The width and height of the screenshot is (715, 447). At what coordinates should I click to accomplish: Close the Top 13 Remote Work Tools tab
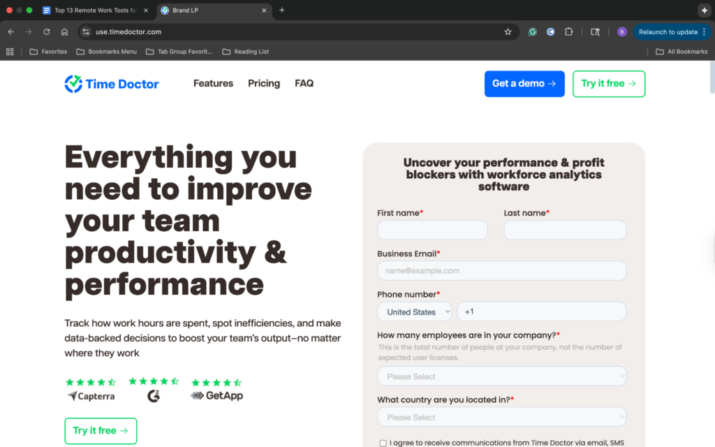pos(146,10)
